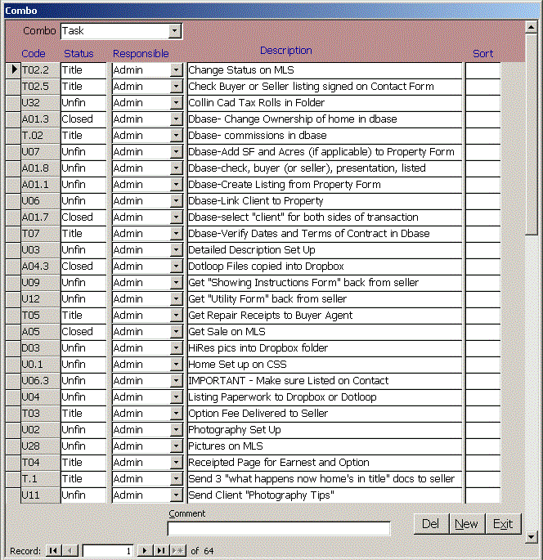Click the Description column header
The width and height of the screenshot is (543, 560).
pos(285,51)
